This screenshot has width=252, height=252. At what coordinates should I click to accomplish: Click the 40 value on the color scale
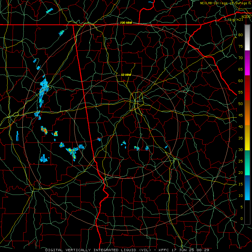click(241, 127)
